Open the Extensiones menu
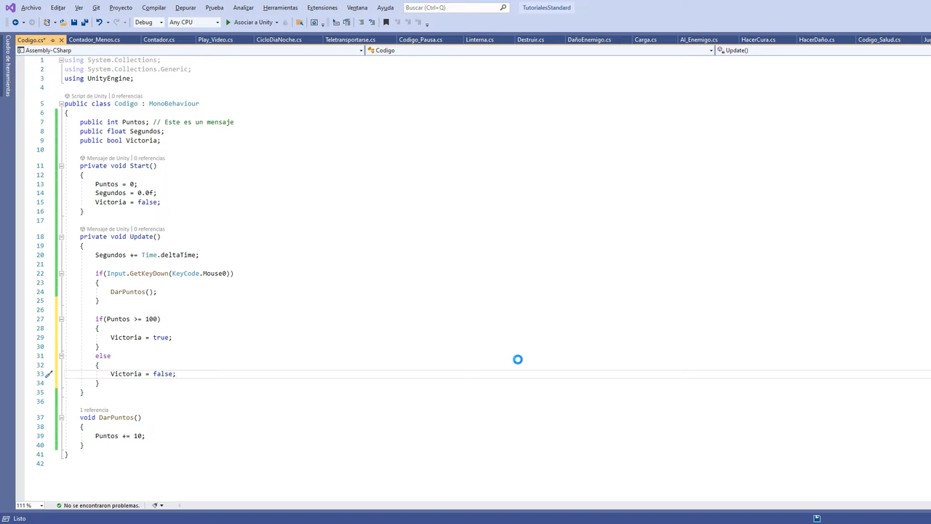The image size is (931, 524). coord(322,7)
